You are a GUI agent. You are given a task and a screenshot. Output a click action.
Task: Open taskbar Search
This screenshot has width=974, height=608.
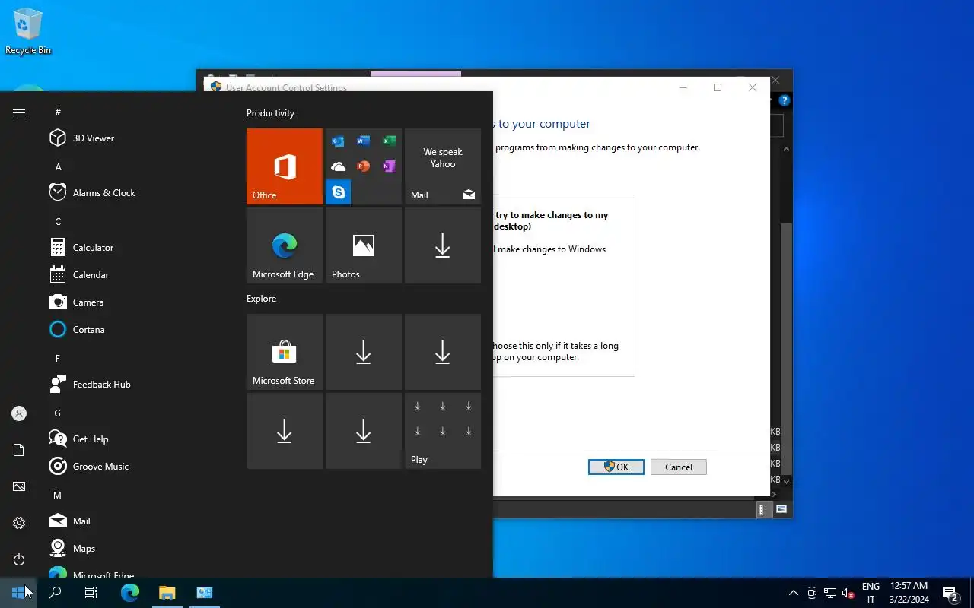[x=55, y=593]
